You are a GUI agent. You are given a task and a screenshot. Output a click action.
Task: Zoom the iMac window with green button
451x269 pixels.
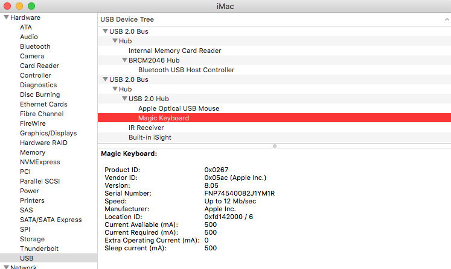pyautogui.click(x=31, y=6)
